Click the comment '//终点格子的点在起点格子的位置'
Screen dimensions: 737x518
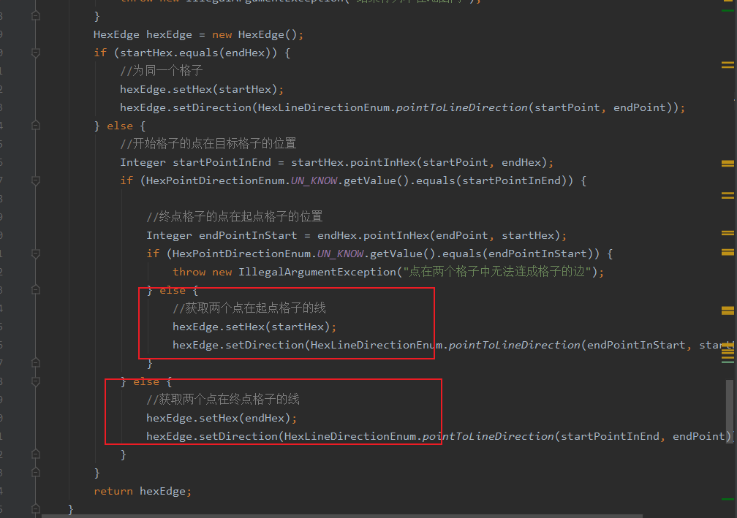[235, 217]
